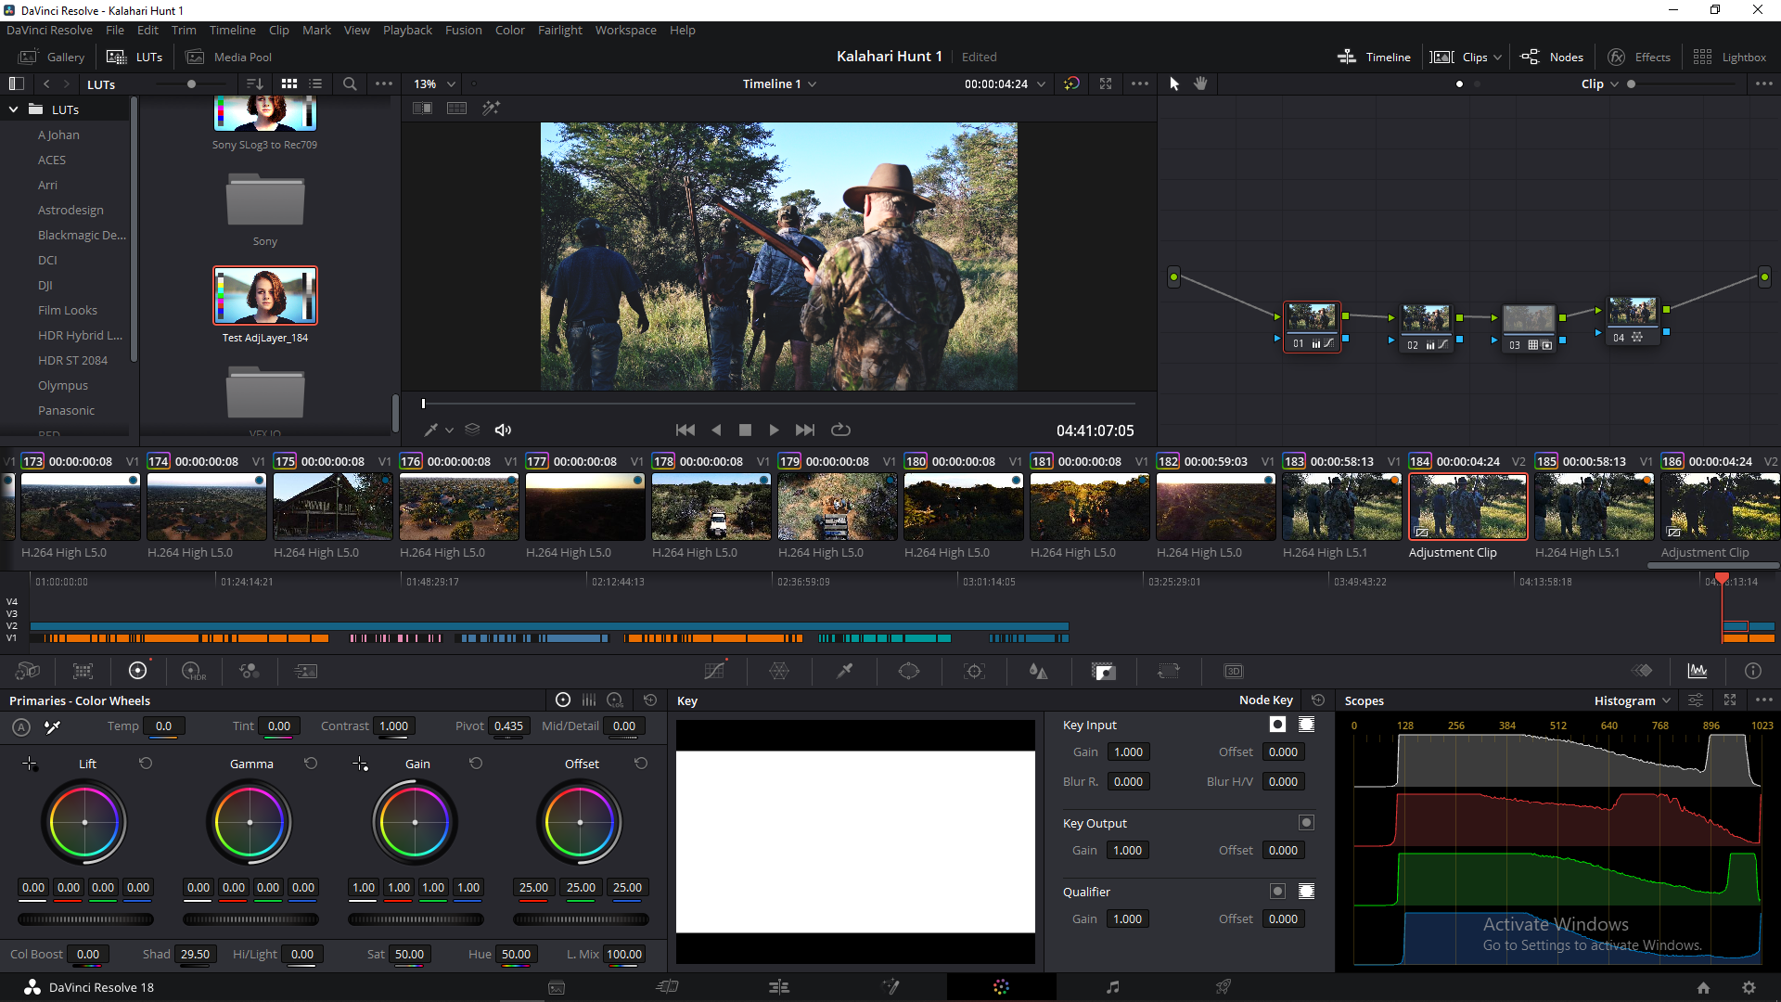The image size is (1781, 1002).
Task: Open the Tracker palette
Action: coord(974,671)
